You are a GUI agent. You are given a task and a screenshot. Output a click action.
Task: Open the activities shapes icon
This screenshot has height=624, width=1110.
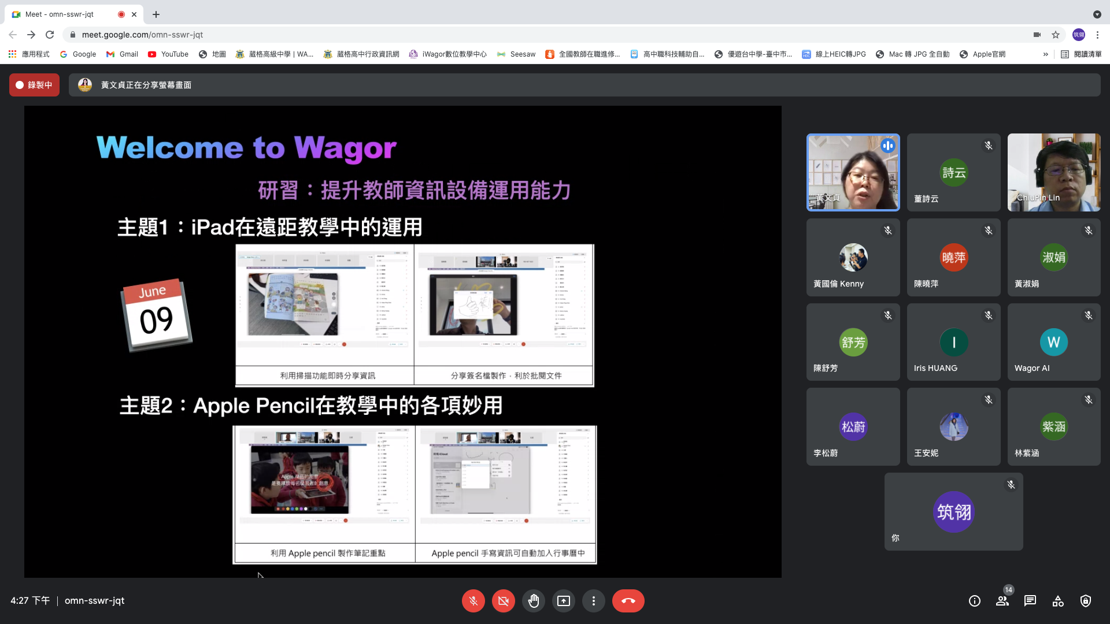(x=1058, y=601)
